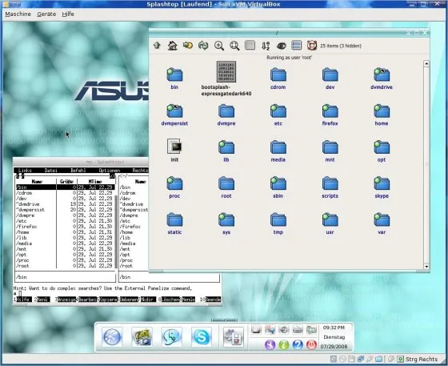The image size is (448, 366).
Task: Click the red power button in dock
Action: [x=311, y=344]
